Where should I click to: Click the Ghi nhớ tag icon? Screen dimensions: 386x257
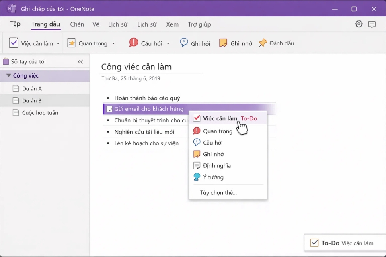[x=223, y=43]
